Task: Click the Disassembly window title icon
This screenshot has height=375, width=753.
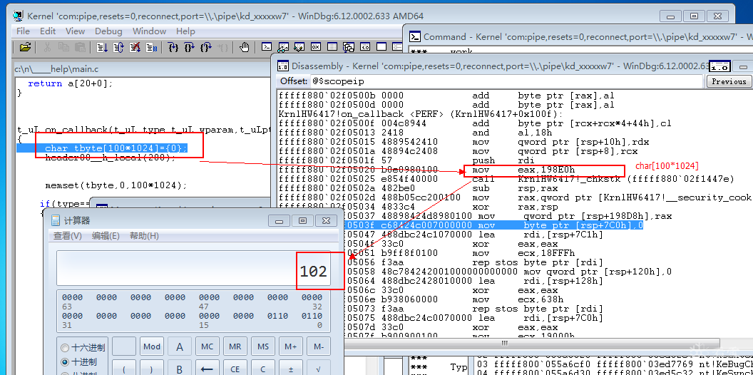Action: pyautogui.click(x=283, y=66)
